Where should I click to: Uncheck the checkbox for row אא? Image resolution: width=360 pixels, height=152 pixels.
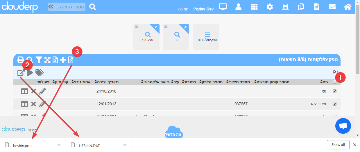pos(334,91)
